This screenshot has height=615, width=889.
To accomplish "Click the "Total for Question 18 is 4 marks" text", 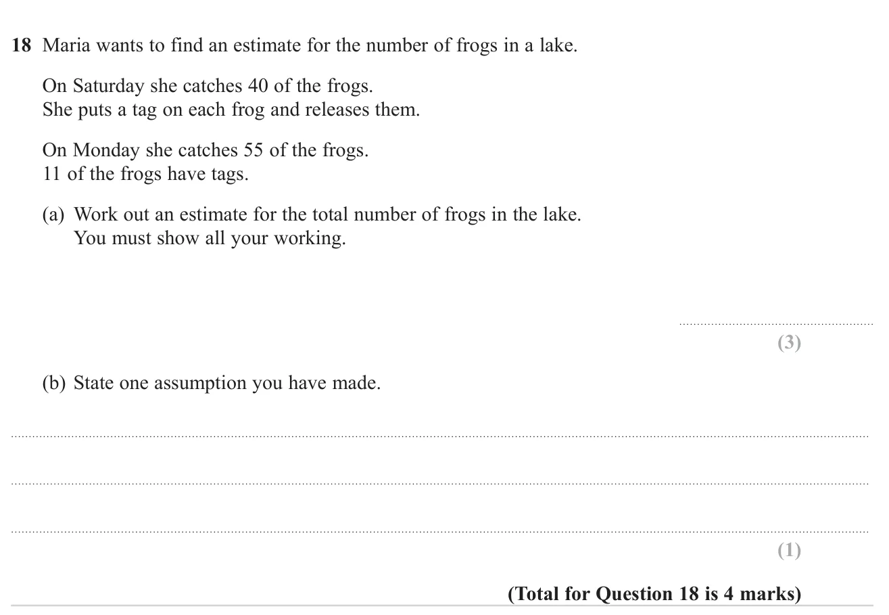I will tap(654, 594).
